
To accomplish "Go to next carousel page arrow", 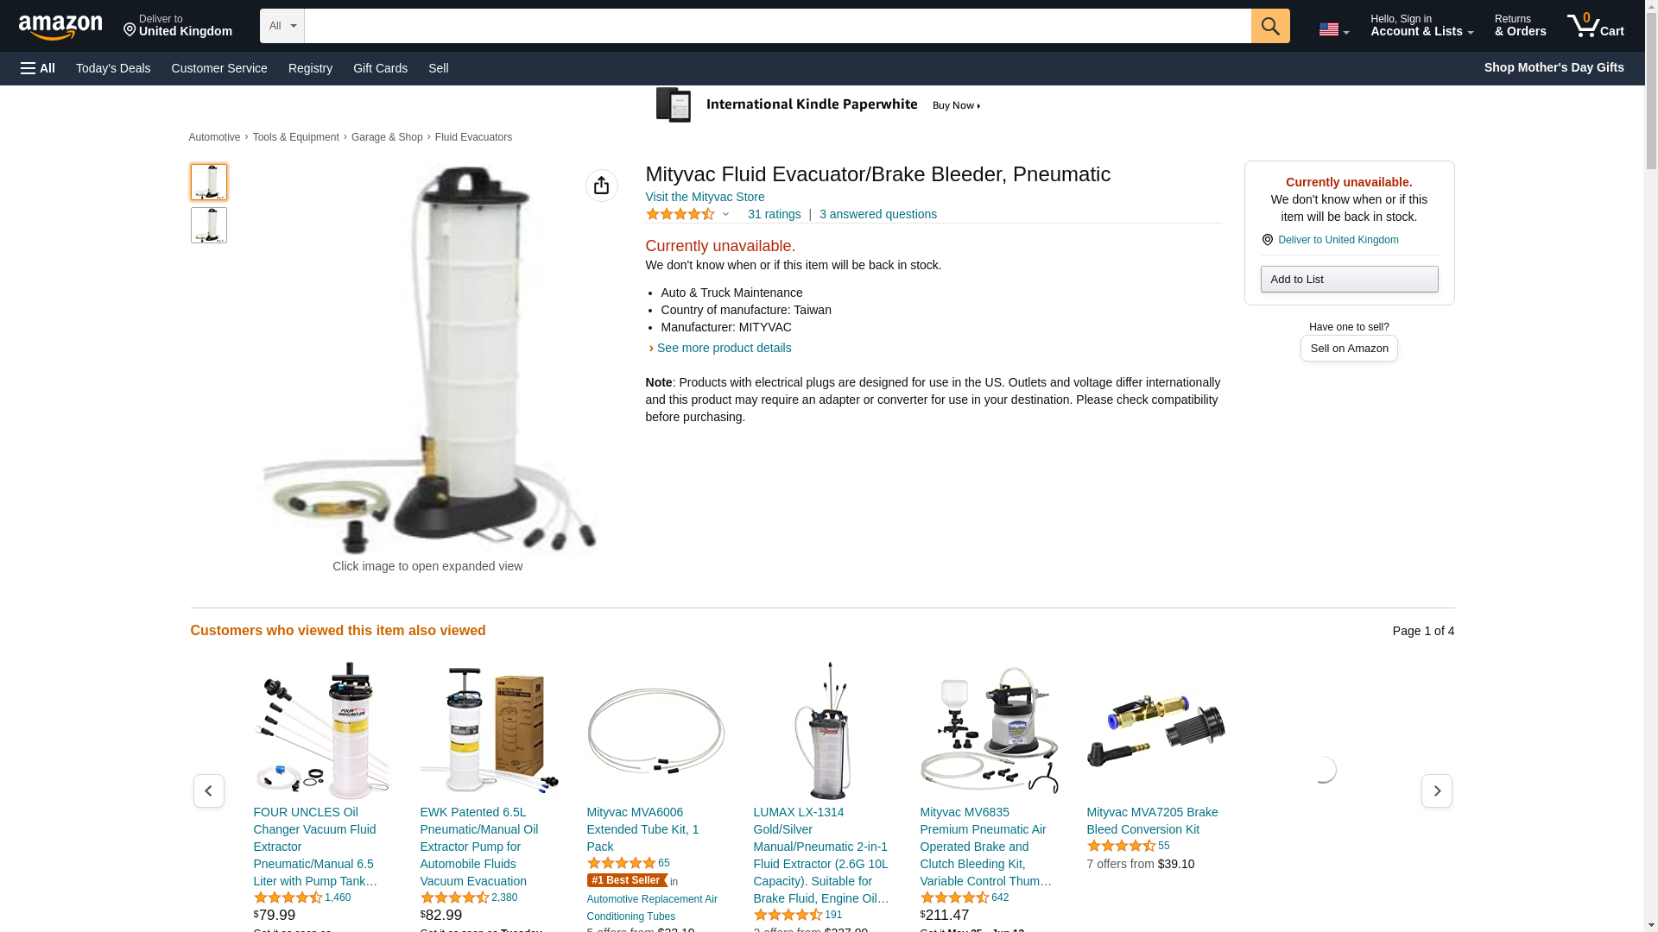I will click(x=1436, y=790).
